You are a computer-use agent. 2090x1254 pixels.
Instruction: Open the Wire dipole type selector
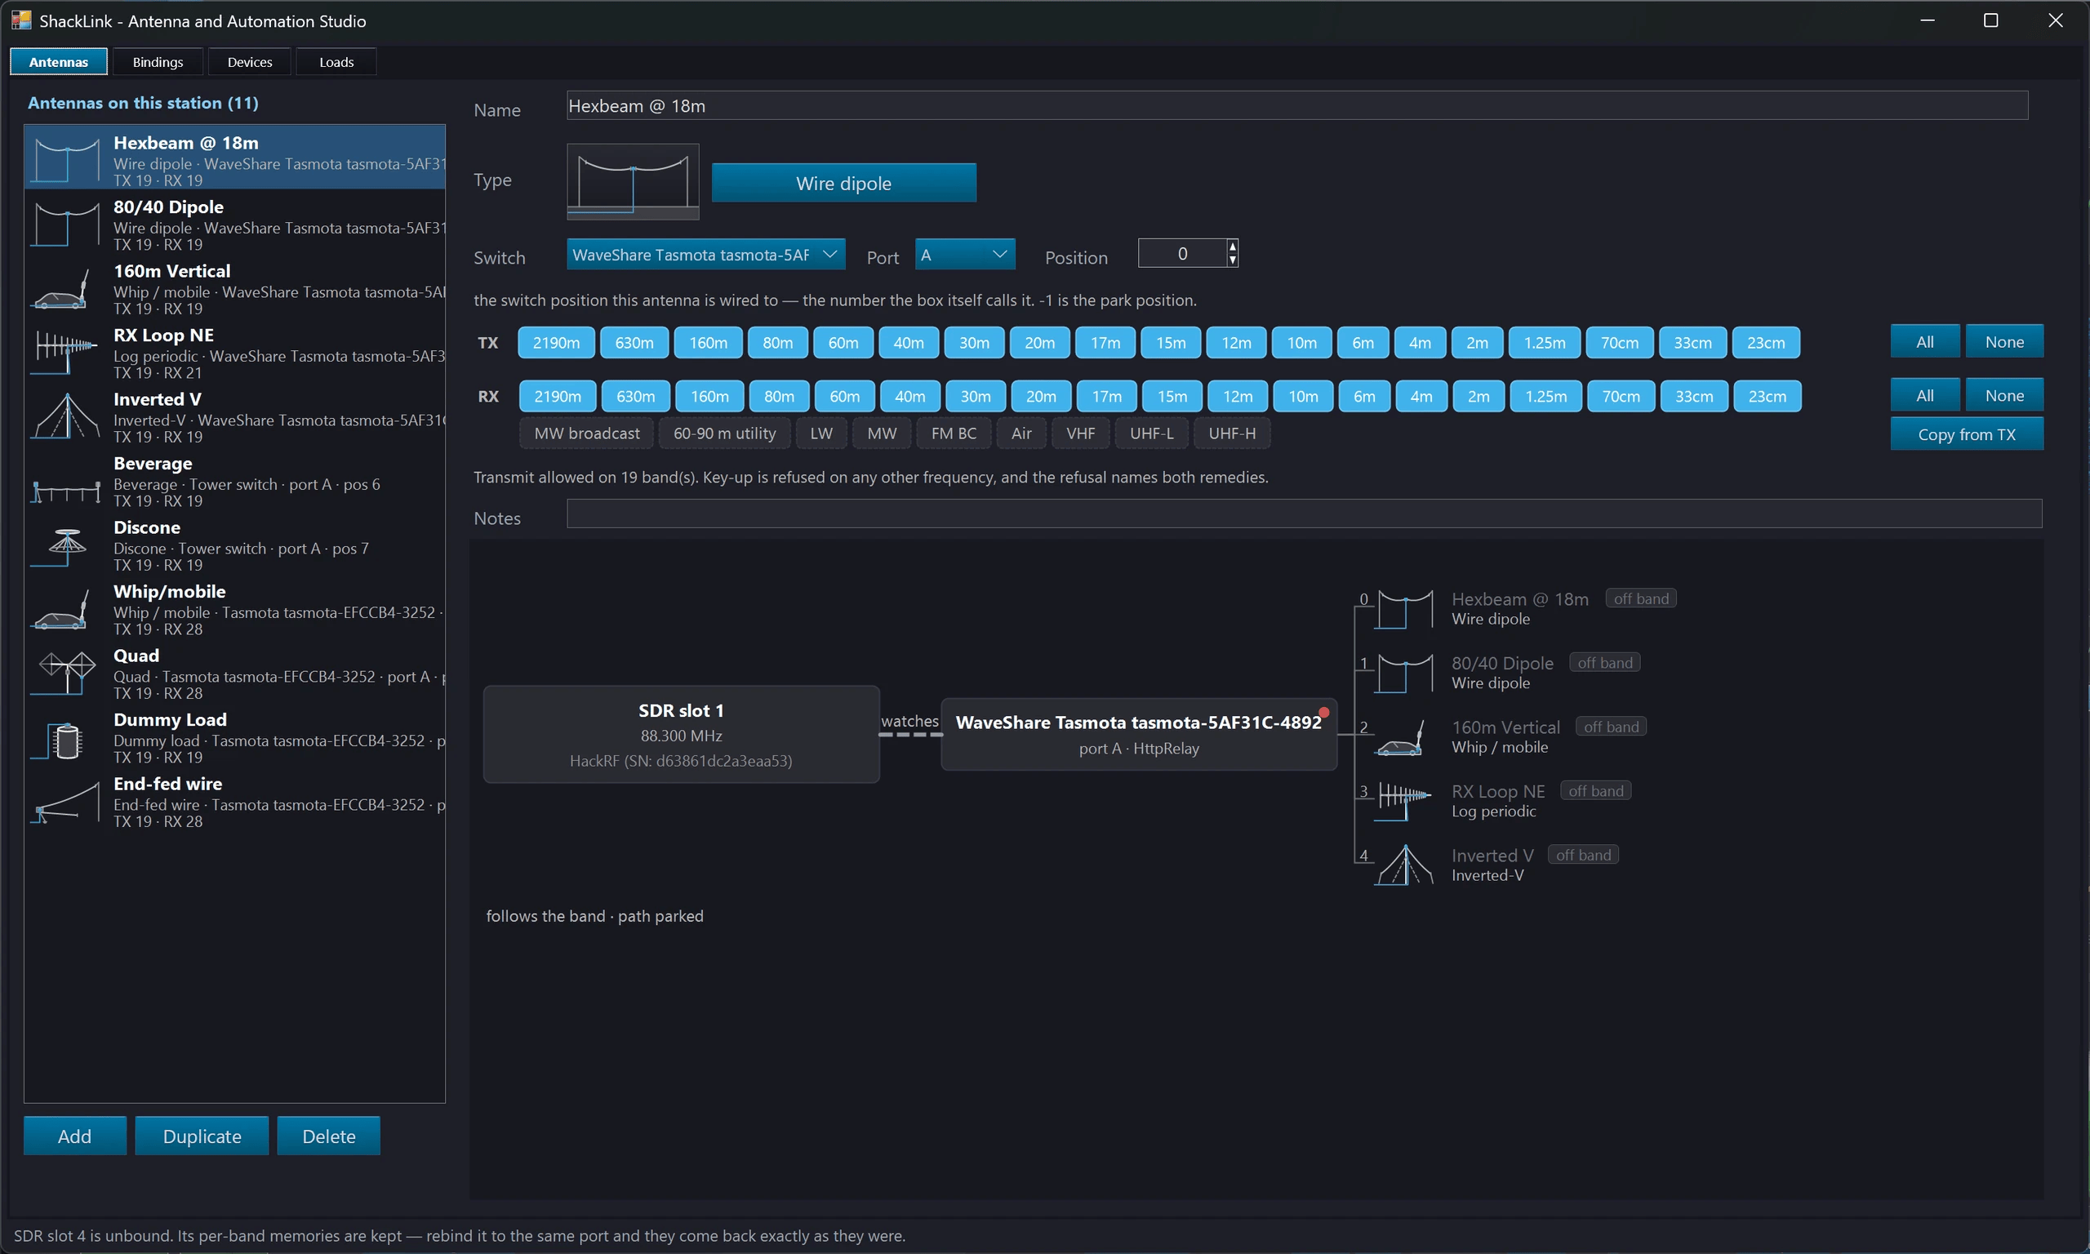(x=844, y=184)
